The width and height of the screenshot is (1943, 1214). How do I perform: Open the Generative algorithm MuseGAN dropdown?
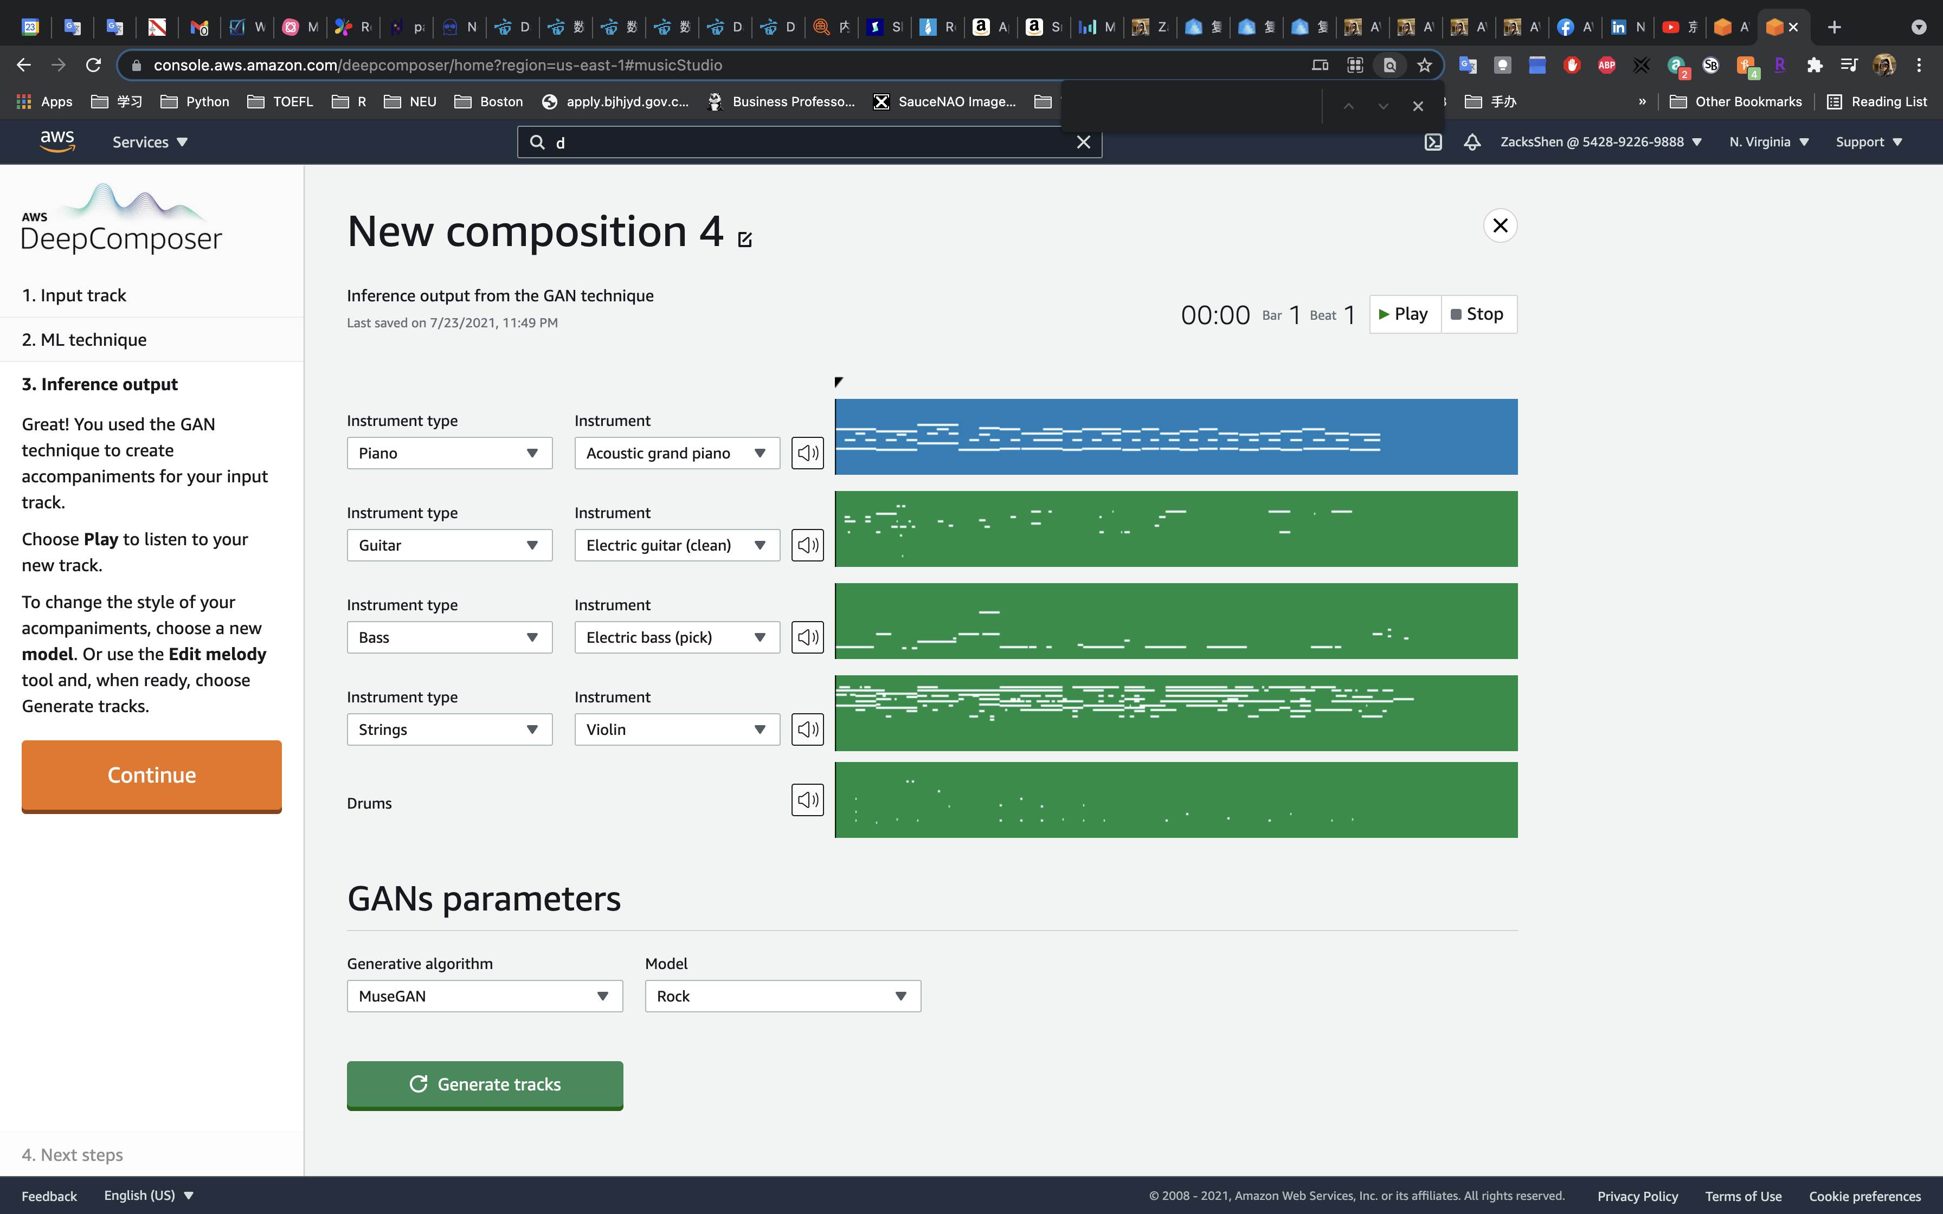484,996
